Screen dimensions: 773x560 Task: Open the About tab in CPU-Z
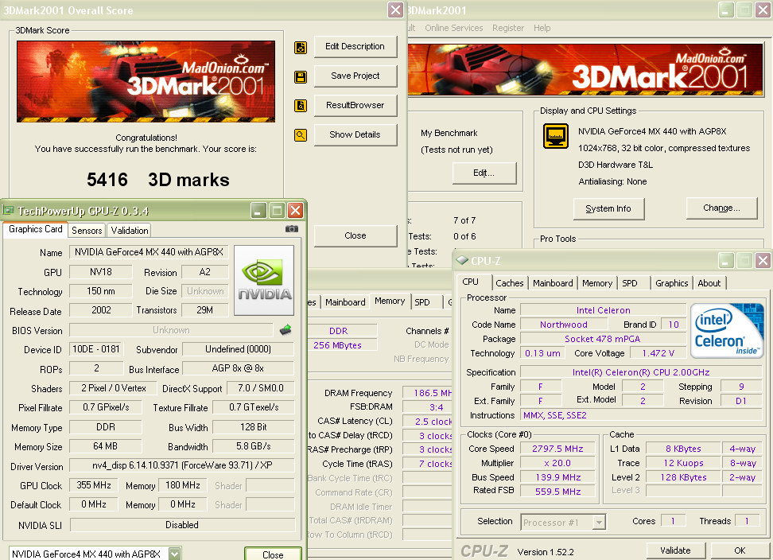[x=709, y=283]
